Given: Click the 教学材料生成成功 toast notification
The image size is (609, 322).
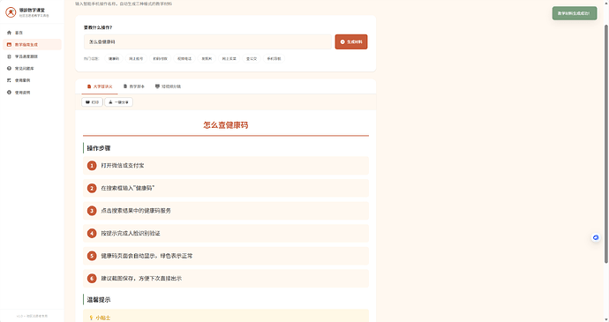Looking at the screenshot, I should [x=575, y=13].
